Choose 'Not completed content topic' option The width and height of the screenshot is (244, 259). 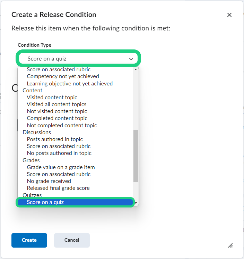coord(62,126)
